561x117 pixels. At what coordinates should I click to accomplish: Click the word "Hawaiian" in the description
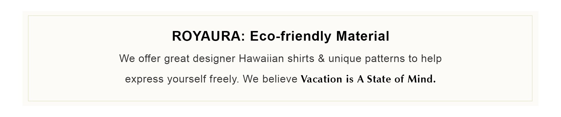(261, 59)
